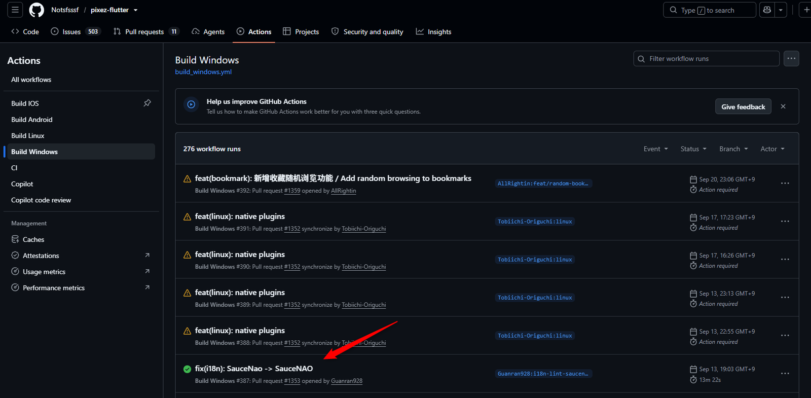Open the kebab menu for the SauceNAO run

[785, 373]
